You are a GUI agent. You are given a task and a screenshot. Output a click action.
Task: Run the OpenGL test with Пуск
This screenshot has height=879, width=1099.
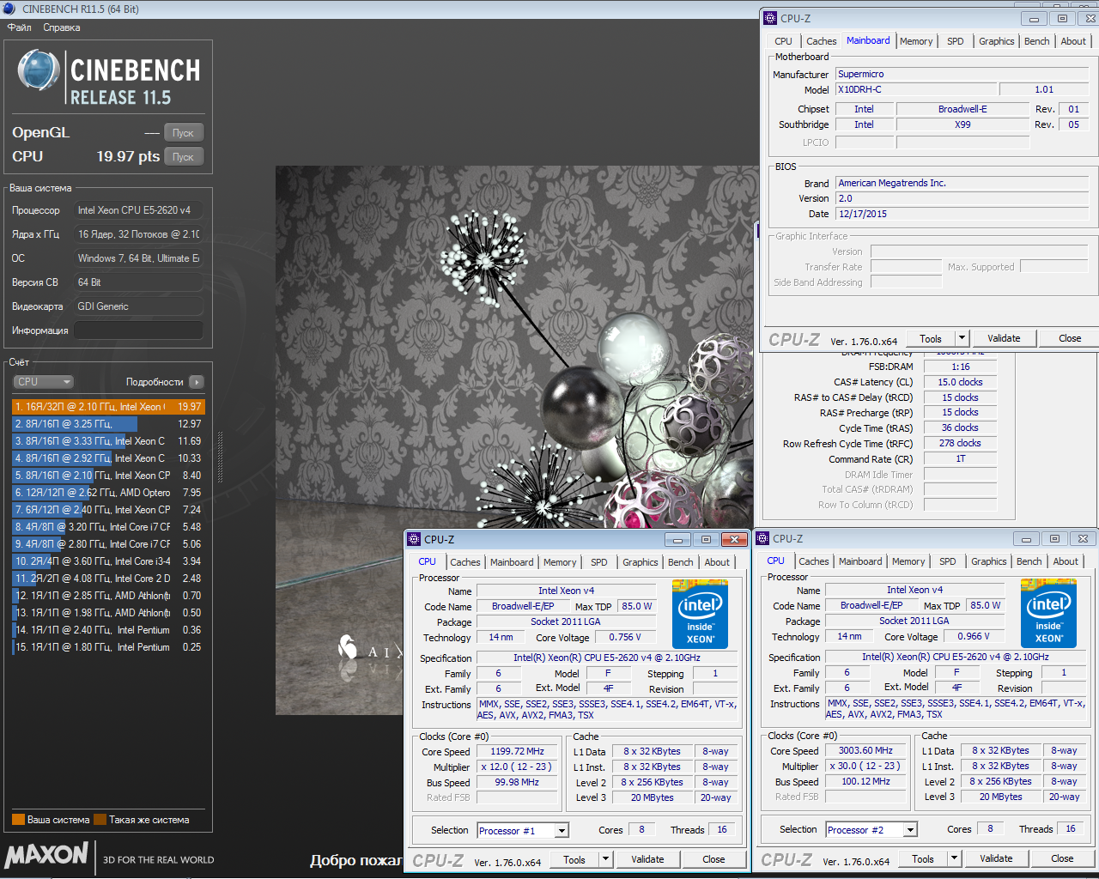tap(183, 133)
